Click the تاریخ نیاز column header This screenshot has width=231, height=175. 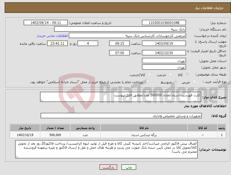[25, 128]
